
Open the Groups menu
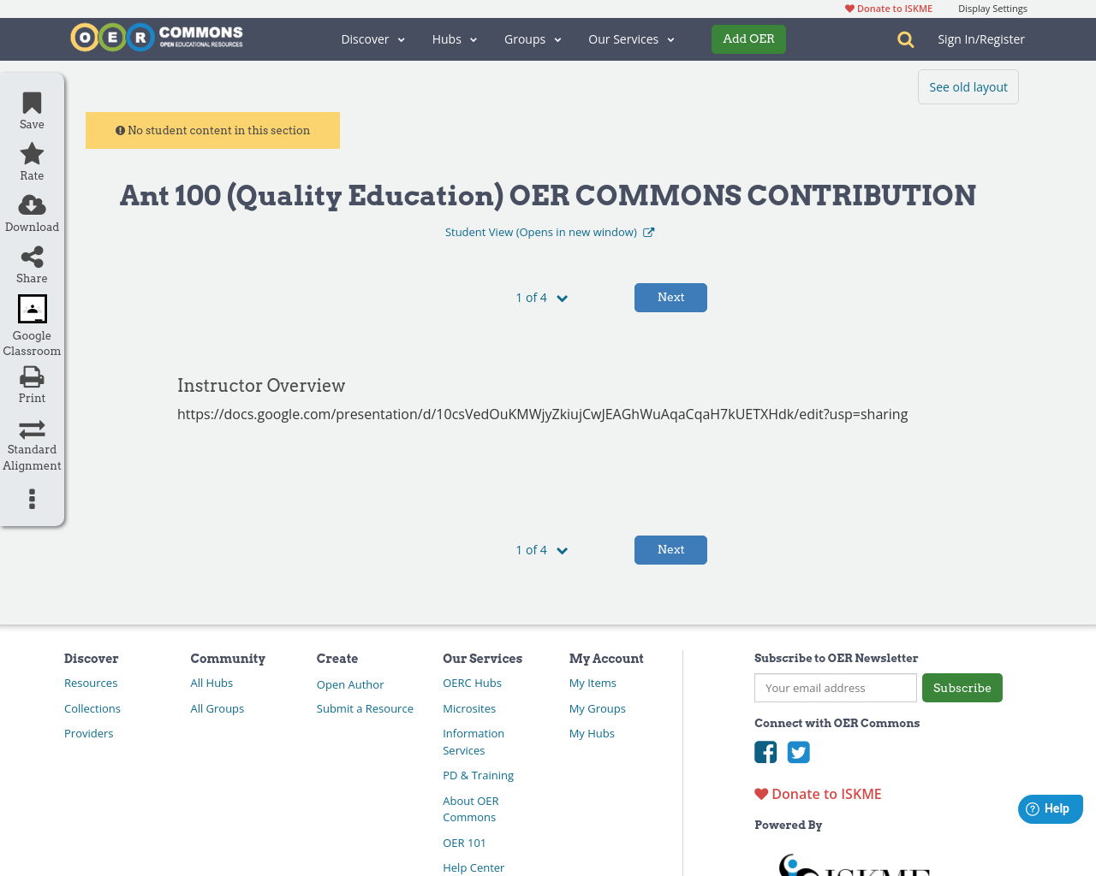point(532,38)
